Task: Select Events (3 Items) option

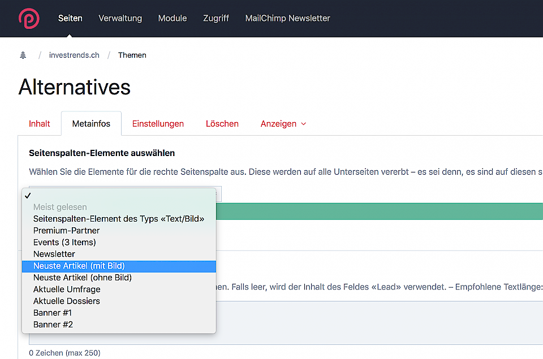Action: 64,243
